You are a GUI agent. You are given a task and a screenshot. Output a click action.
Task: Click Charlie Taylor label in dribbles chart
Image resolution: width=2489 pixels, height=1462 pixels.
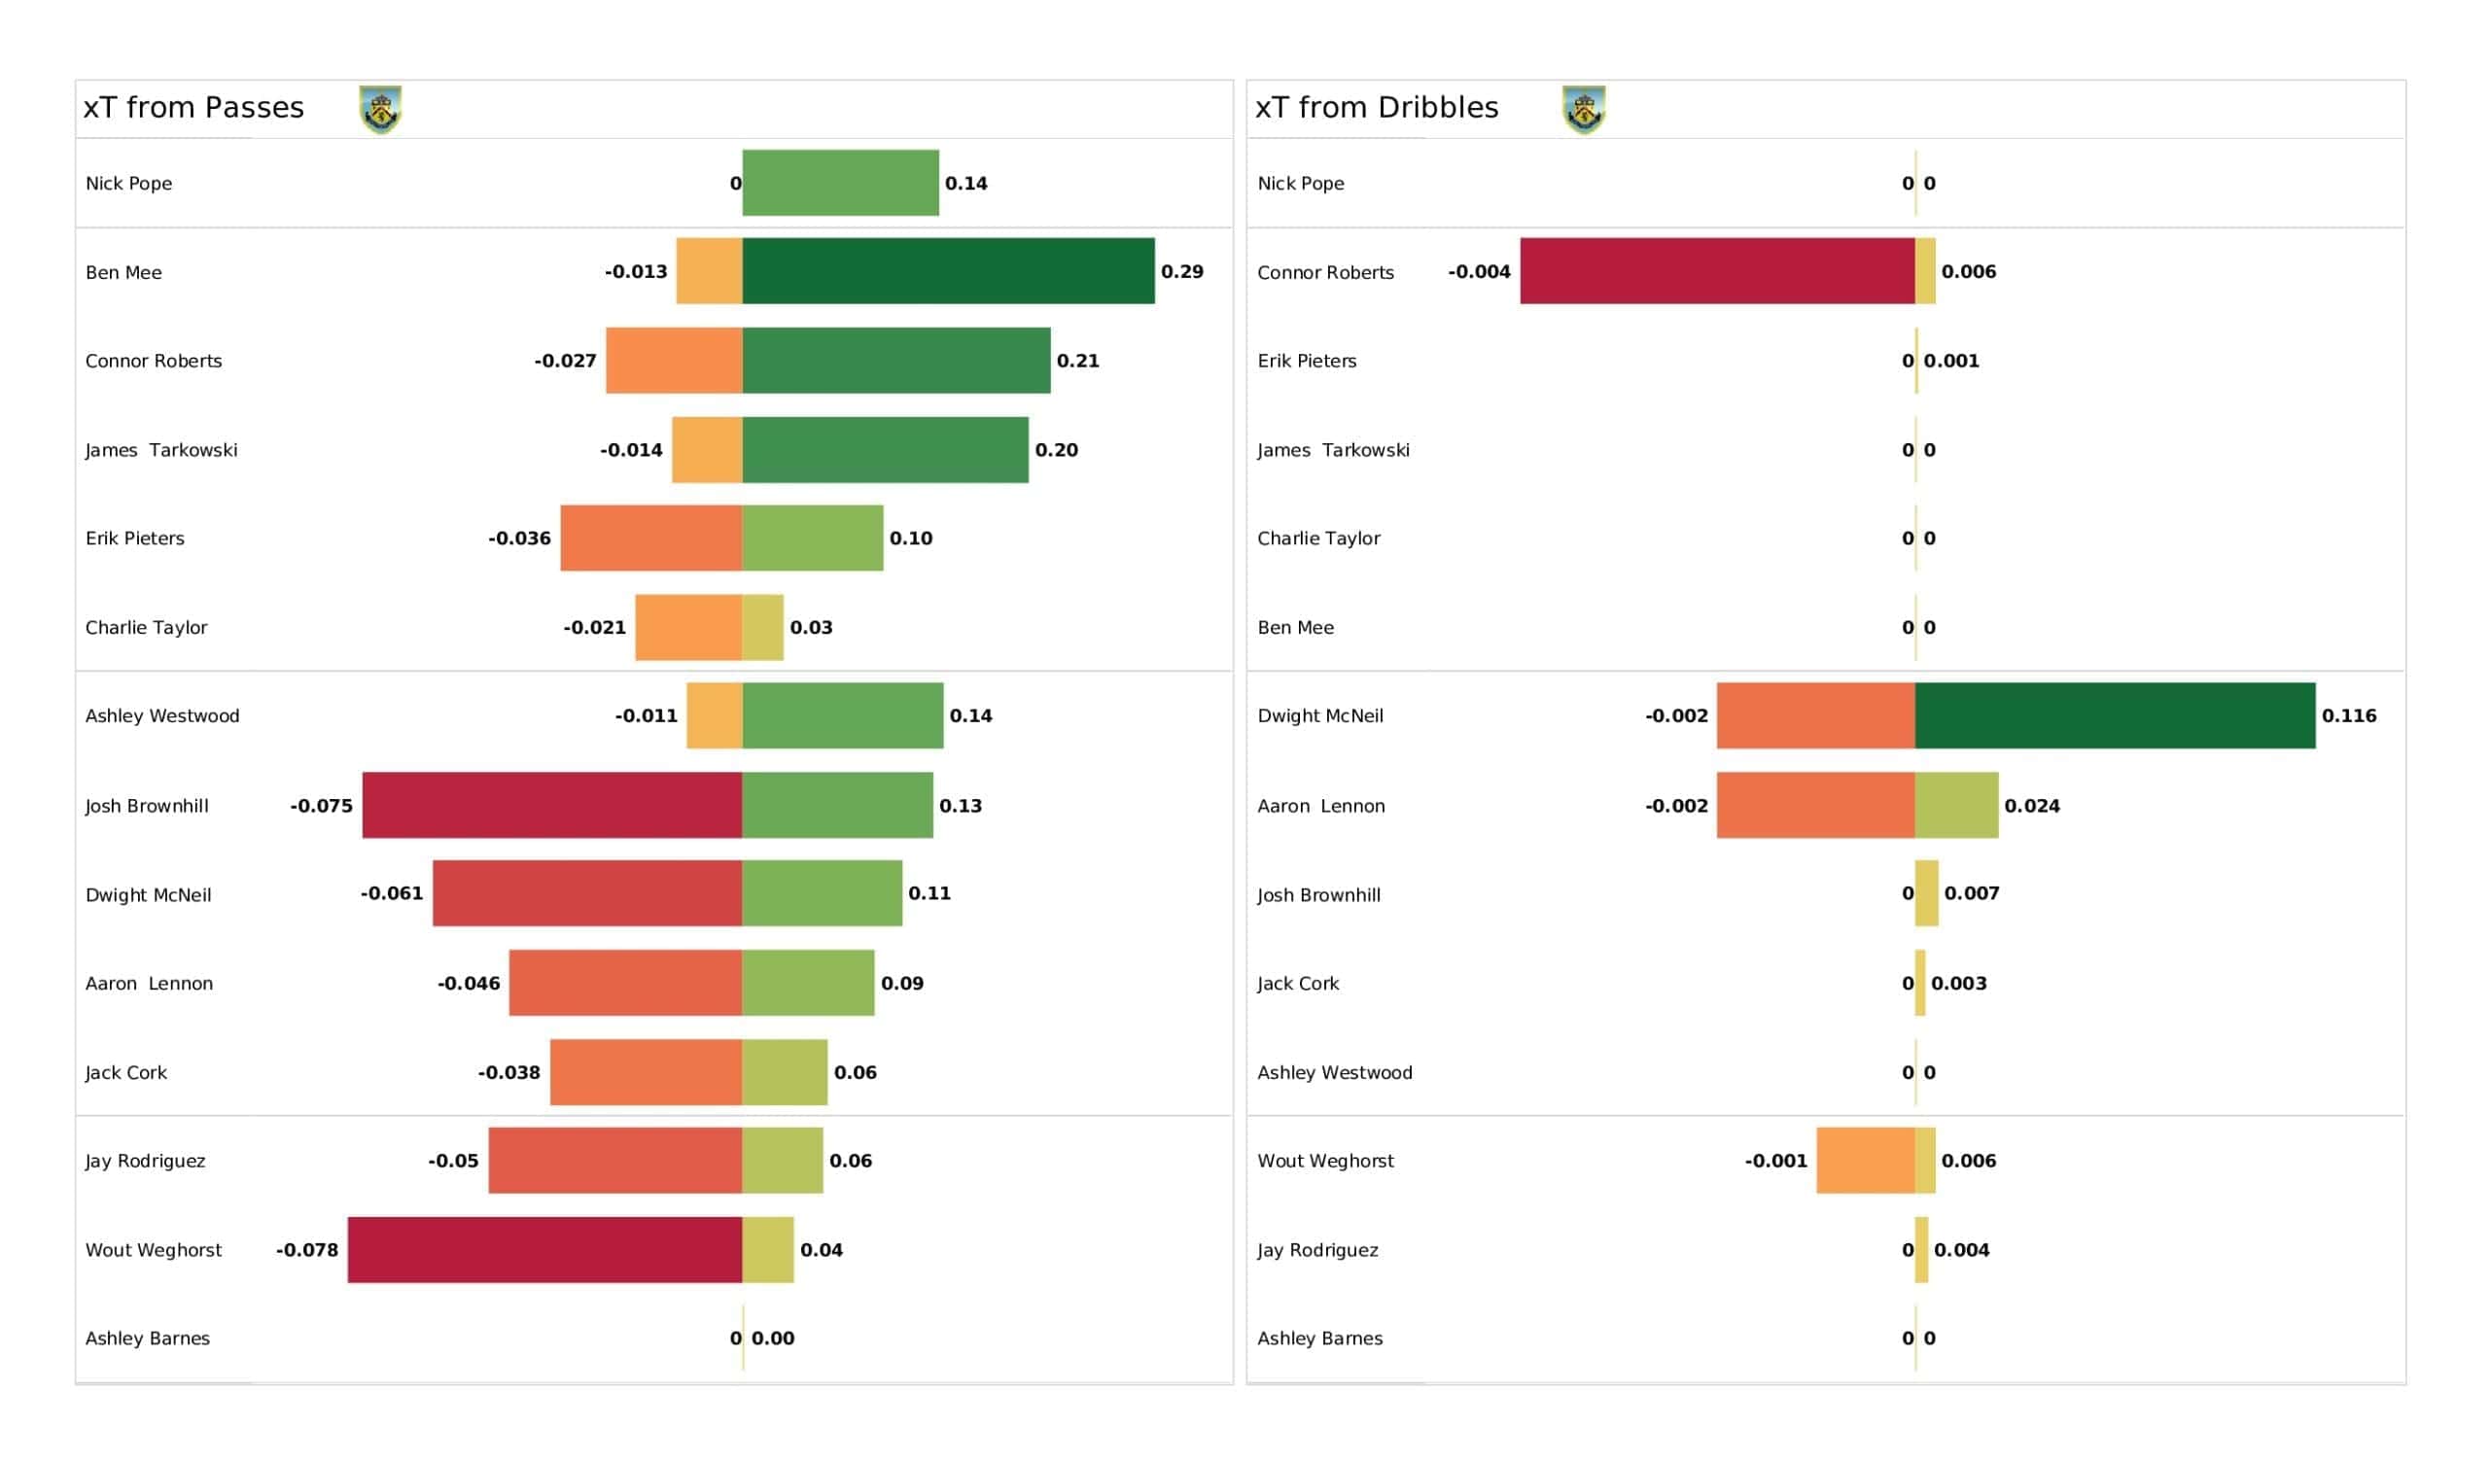click(x=1318, y=539)
